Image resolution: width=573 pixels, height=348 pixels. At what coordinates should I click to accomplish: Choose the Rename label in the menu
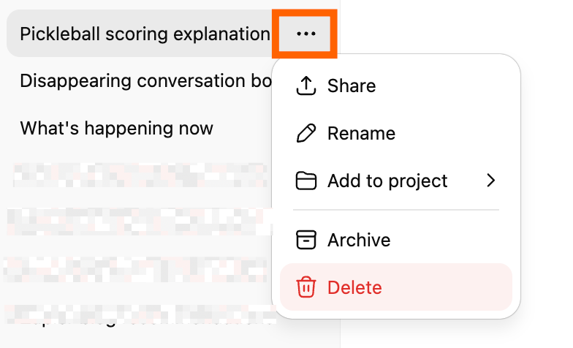(x=361, y=133)
